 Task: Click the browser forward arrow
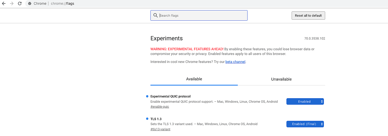[11, 3]
